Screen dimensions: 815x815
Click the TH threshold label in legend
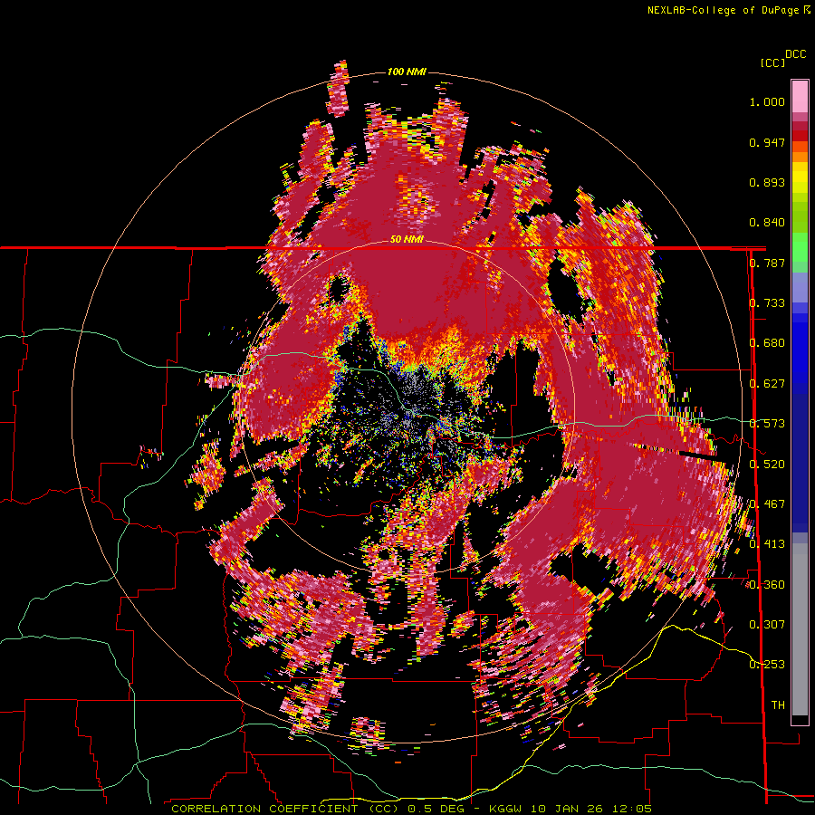pyautogui.click(x=778, y=705)
